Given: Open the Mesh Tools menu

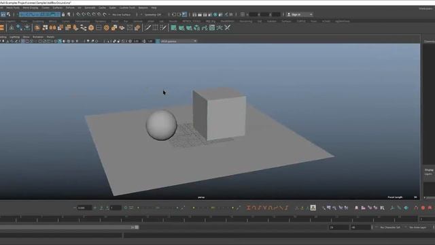Looking at the screenshot, I should [x=13, y=7].
